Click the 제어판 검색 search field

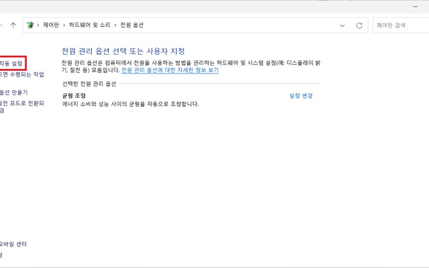click(x=401, y=25)
